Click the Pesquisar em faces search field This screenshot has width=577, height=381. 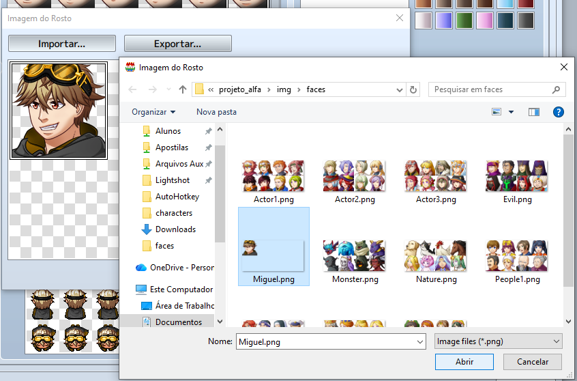[x=497, y=89]
